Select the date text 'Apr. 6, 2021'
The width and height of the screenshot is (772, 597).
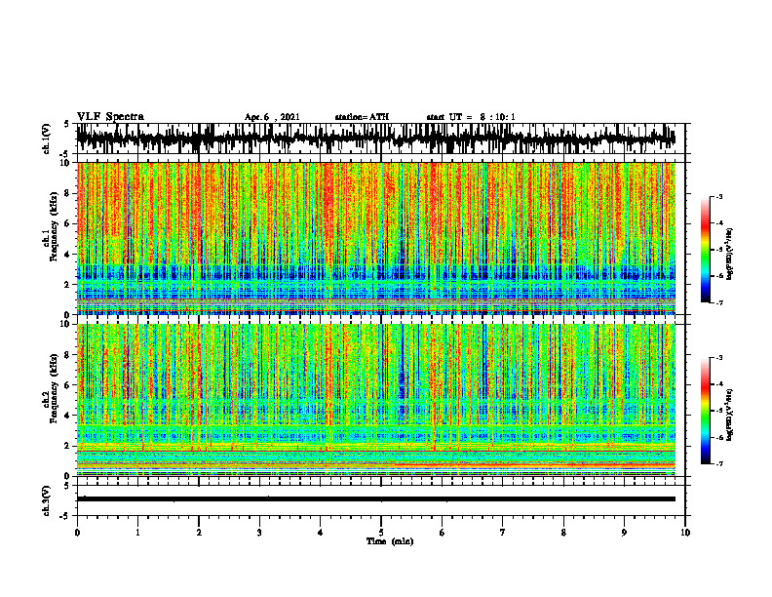pos(272,117)
